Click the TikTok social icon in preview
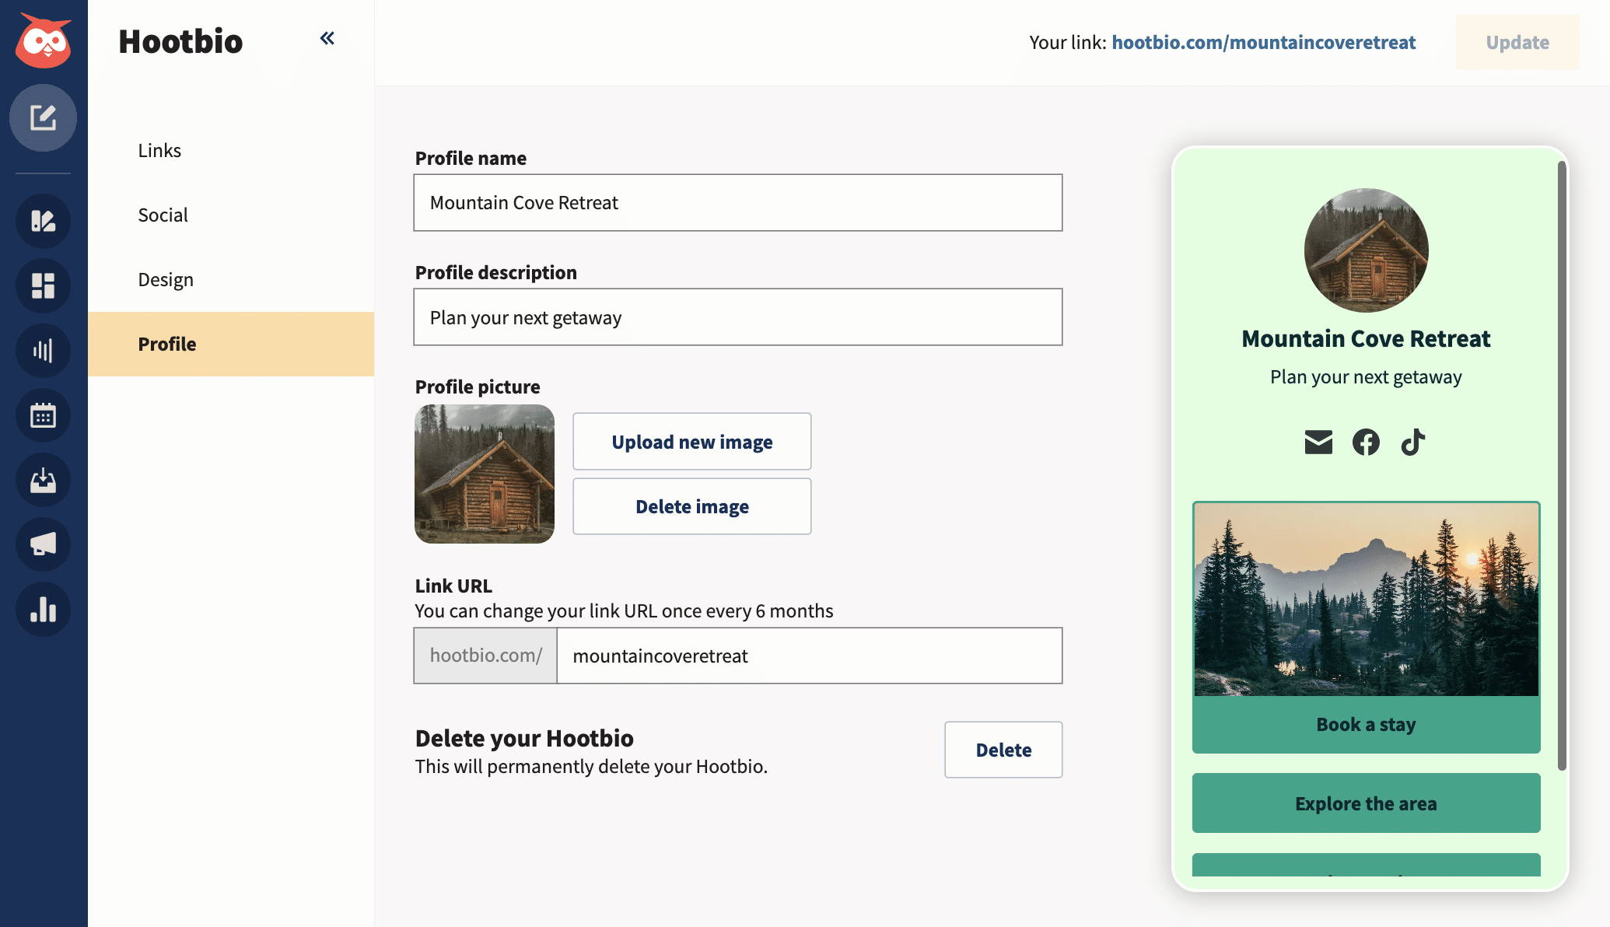Viewport: 1610px width, 927px height. (1413, 442)
